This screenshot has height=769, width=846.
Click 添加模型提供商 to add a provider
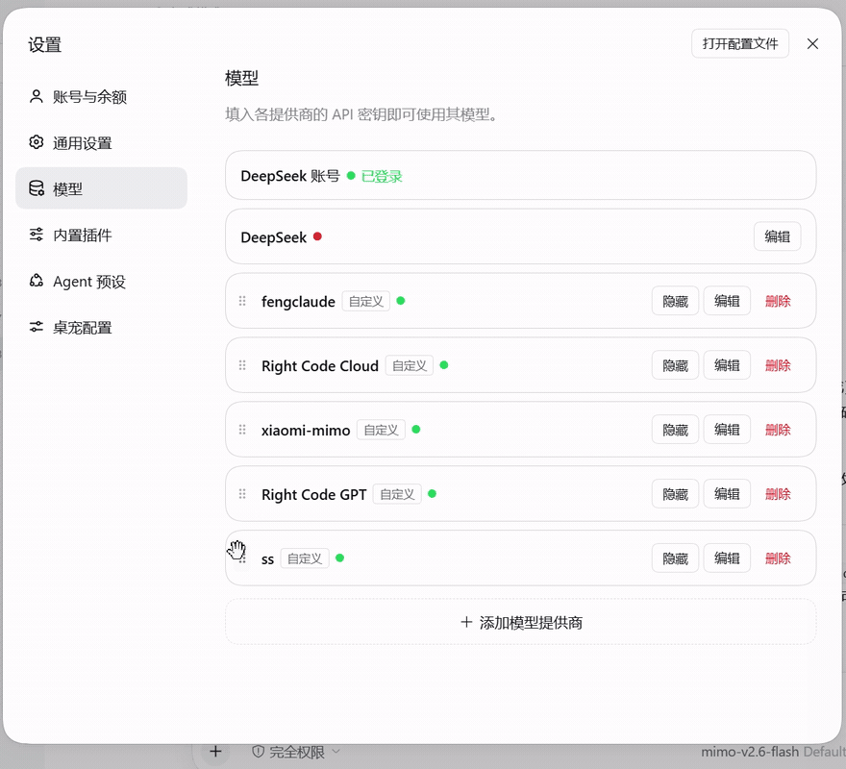[x=521, y=622]
